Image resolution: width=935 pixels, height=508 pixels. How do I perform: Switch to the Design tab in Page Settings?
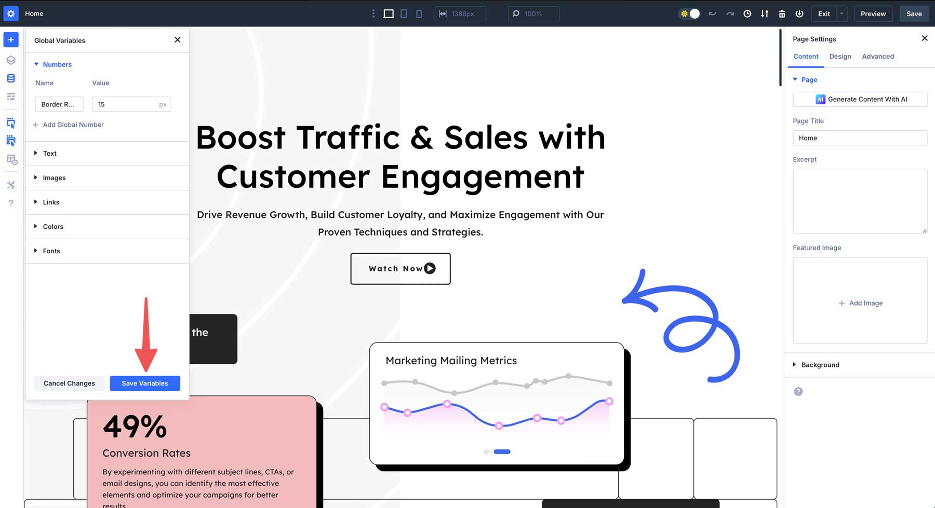click(x=840, y=56)
